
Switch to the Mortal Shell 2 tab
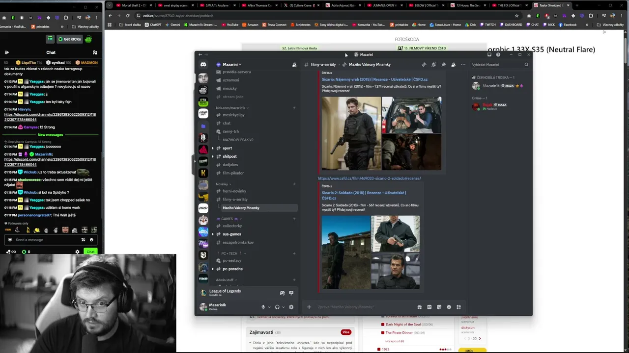133,5
